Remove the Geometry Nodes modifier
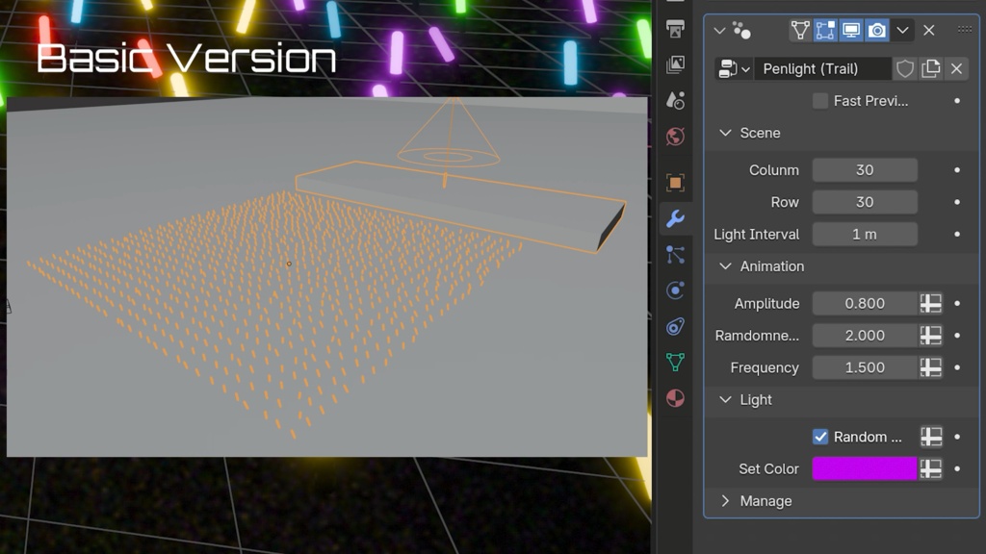 point(929,30)
